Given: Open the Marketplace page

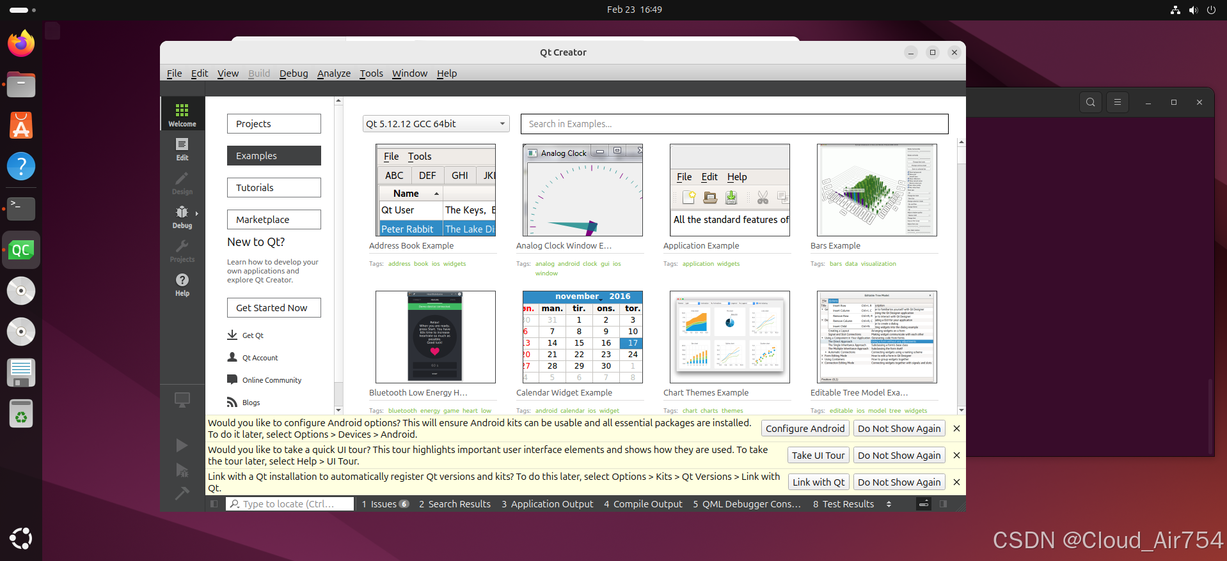Looking at the screenshot, I should pyautogui.click(x=274, y=220).
